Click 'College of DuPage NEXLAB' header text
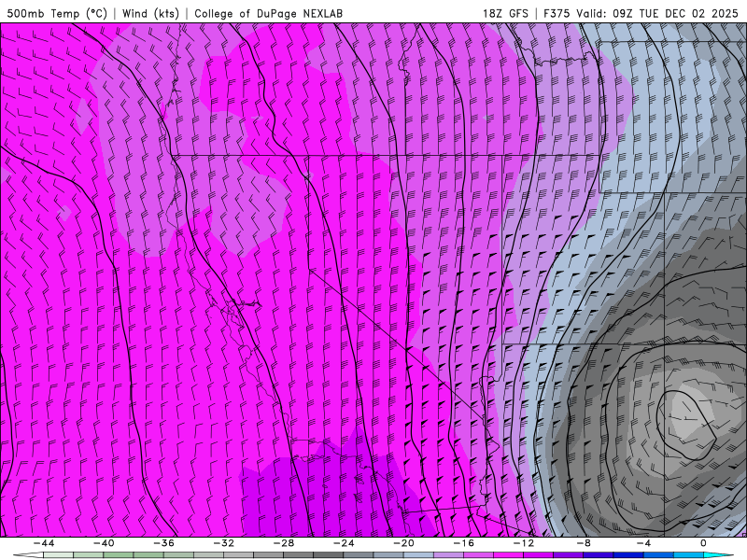Viewport: 747px width, 560px height. pyautogui.click(x=268, y=13)
